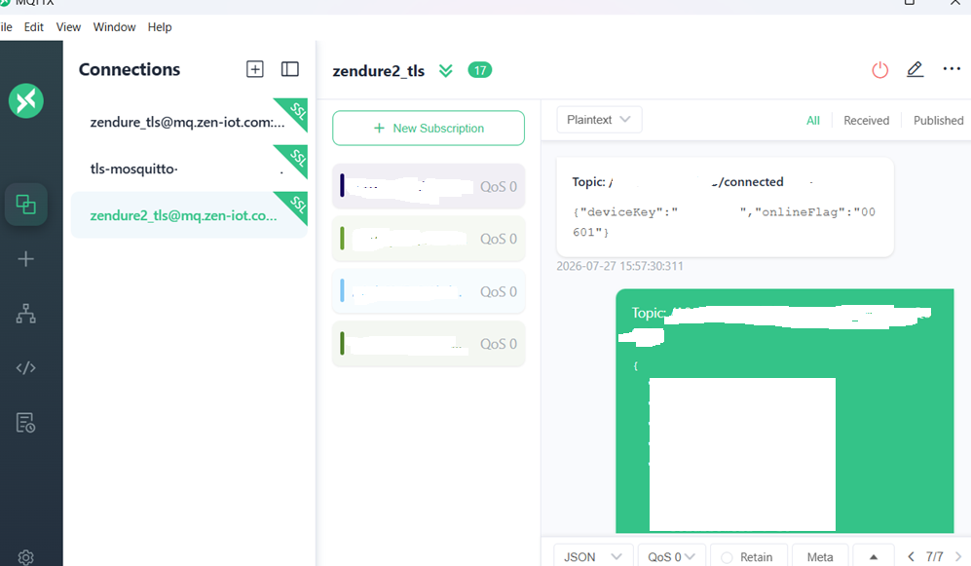The width and height of the screenshot is (971, 566).
Task: Open the three-dots more options menu
Action: (952, 69)
